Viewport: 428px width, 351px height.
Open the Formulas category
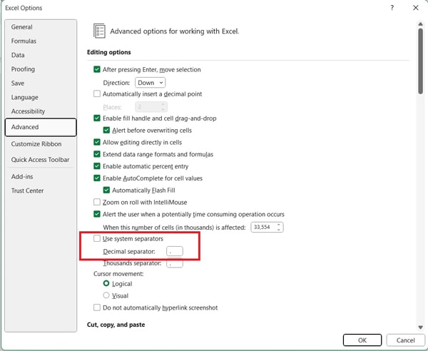24,41
